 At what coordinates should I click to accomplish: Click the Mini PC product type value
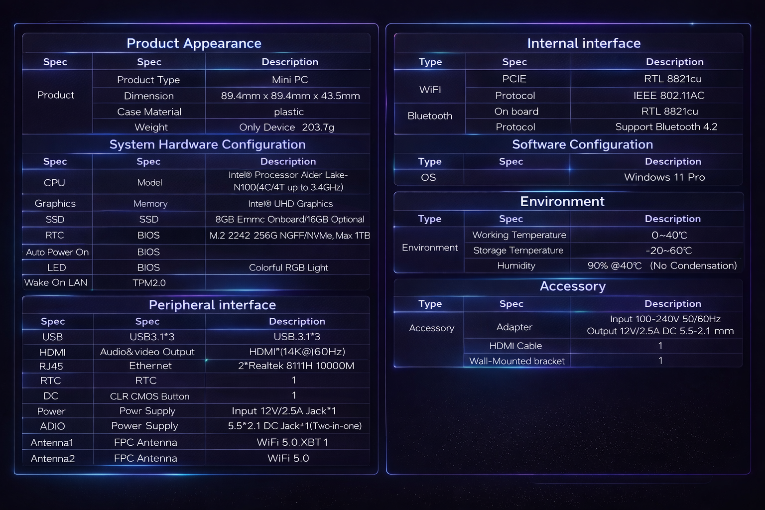pos(289,80)
